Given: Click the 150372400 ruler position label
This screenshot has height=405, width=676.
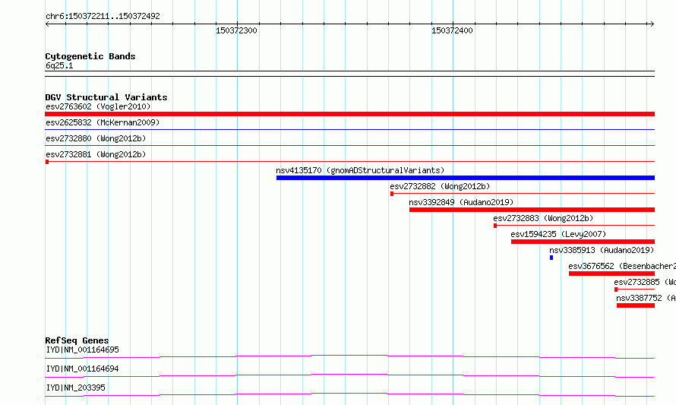Looking at the screenshot, I should 452,30.
